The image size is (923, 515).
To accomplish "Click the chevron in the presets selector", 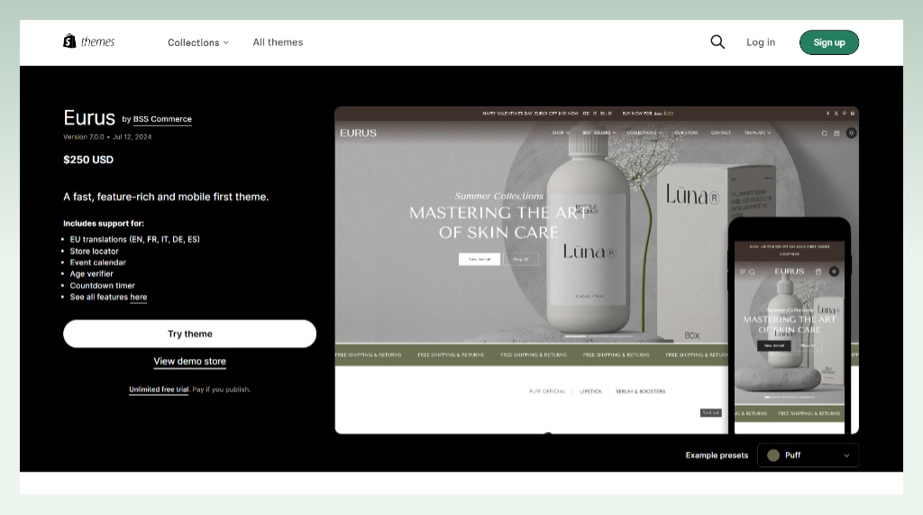I will (x=846, y=455).
